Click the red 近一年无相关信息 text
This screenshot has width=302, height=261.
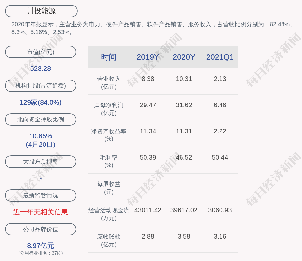point(41,212)
